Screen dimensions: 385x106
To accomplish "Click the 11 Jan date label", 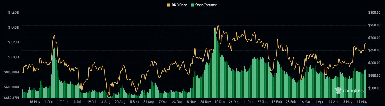I will [248, 101].
